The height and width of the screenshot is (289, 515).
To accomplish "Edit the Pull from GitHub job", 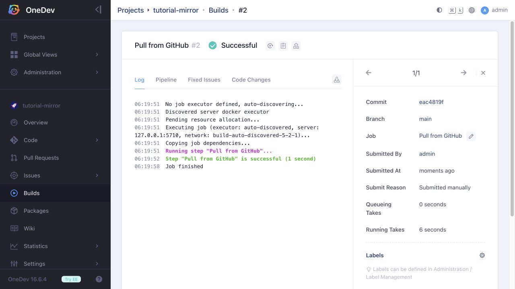I will (x=471, y=136).
